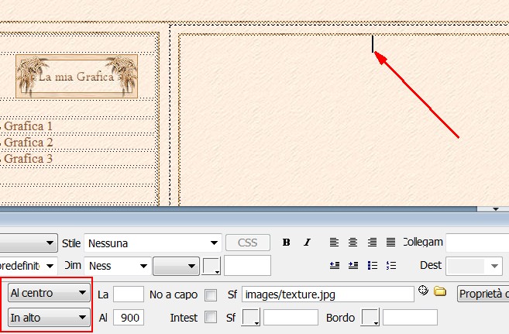
Task: Open the Al centro horizontal alignment dropdown
Action: 49,294
